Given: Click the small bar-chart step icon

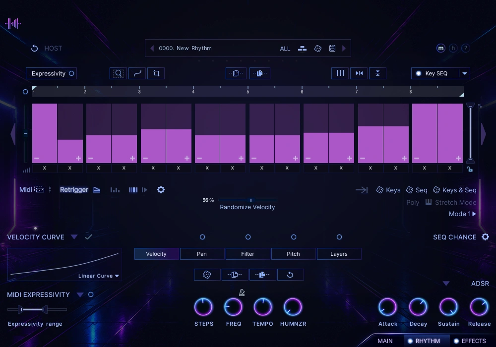Looking at the screenshot, I should coord(115,190).
